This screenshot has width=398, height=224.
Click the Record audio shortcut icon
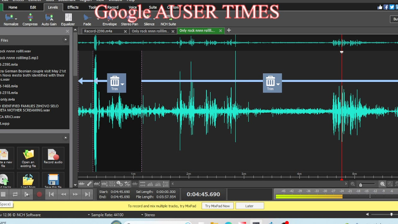[x=53, y=158]
